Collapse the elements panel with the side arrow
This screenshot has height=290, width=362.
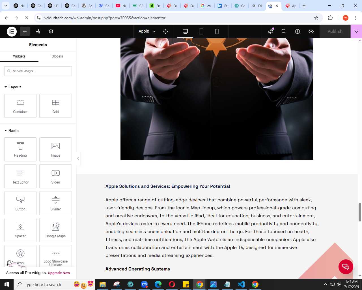pyautogui.click(x=78, y=159)
